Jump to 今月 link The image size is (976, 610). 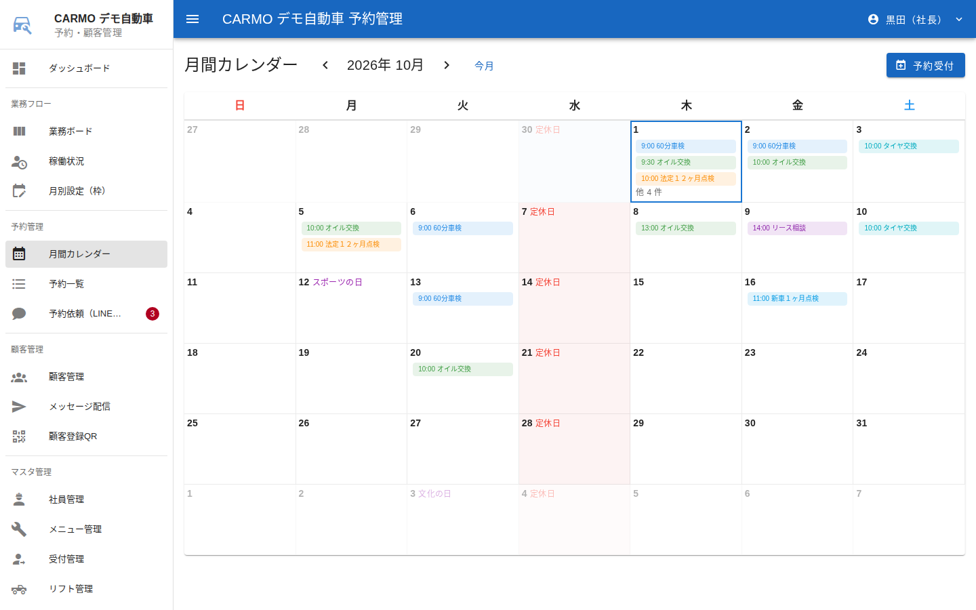[x=484, y=66]
